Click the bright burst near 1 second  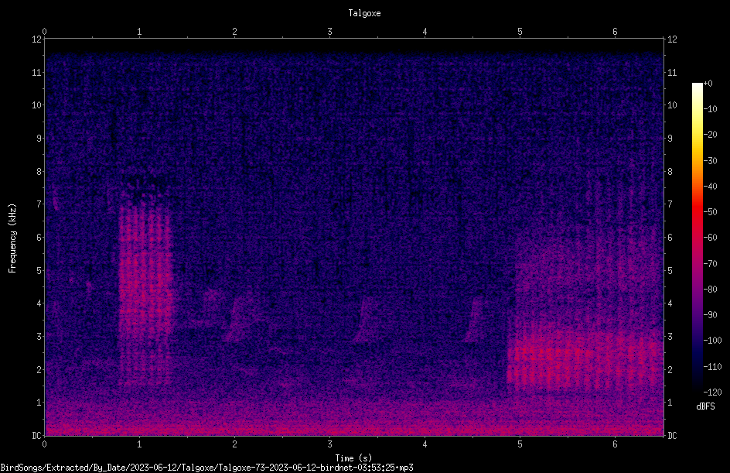(145, 289)
